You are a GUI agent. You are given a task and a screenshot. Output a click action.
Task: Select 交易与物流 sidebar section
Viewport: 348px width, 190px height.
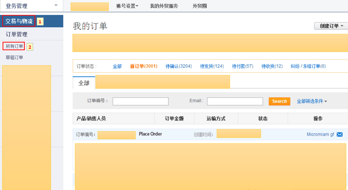[19, 21]
